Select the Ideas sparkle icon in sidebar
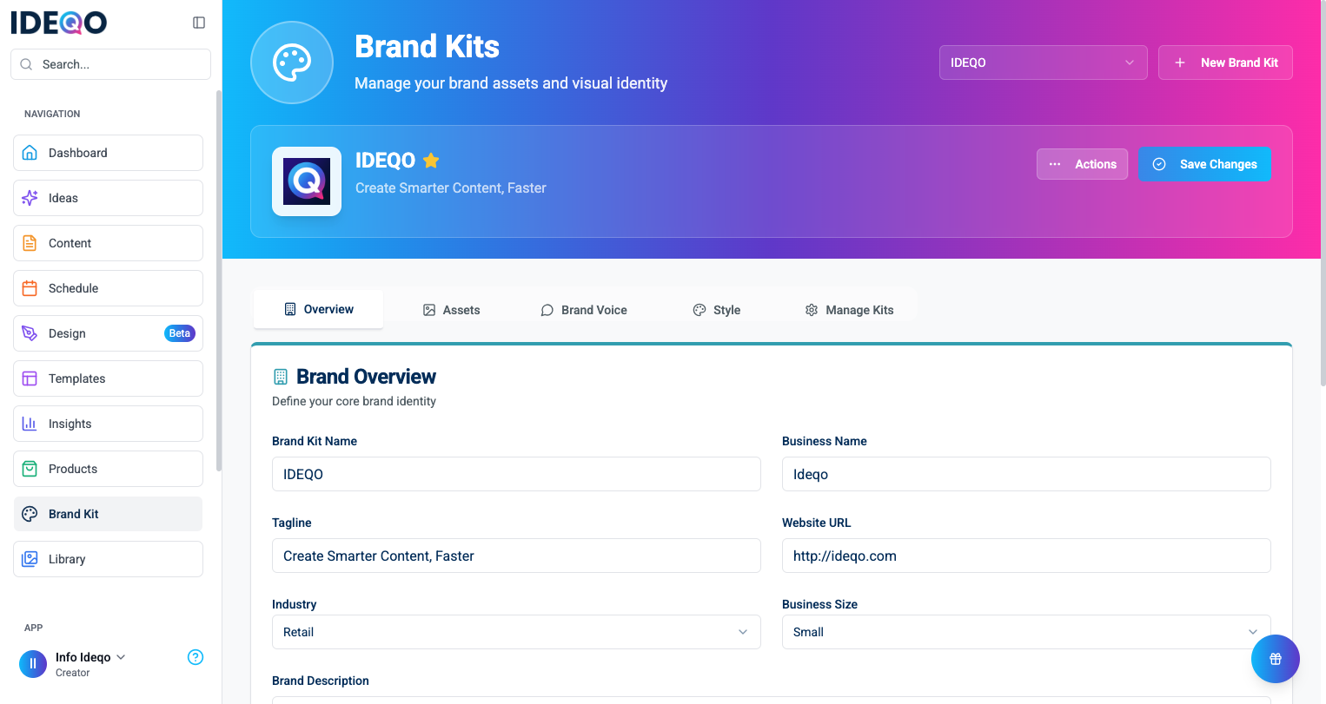This screenshot has height=704, width=1326. [30, 198]
